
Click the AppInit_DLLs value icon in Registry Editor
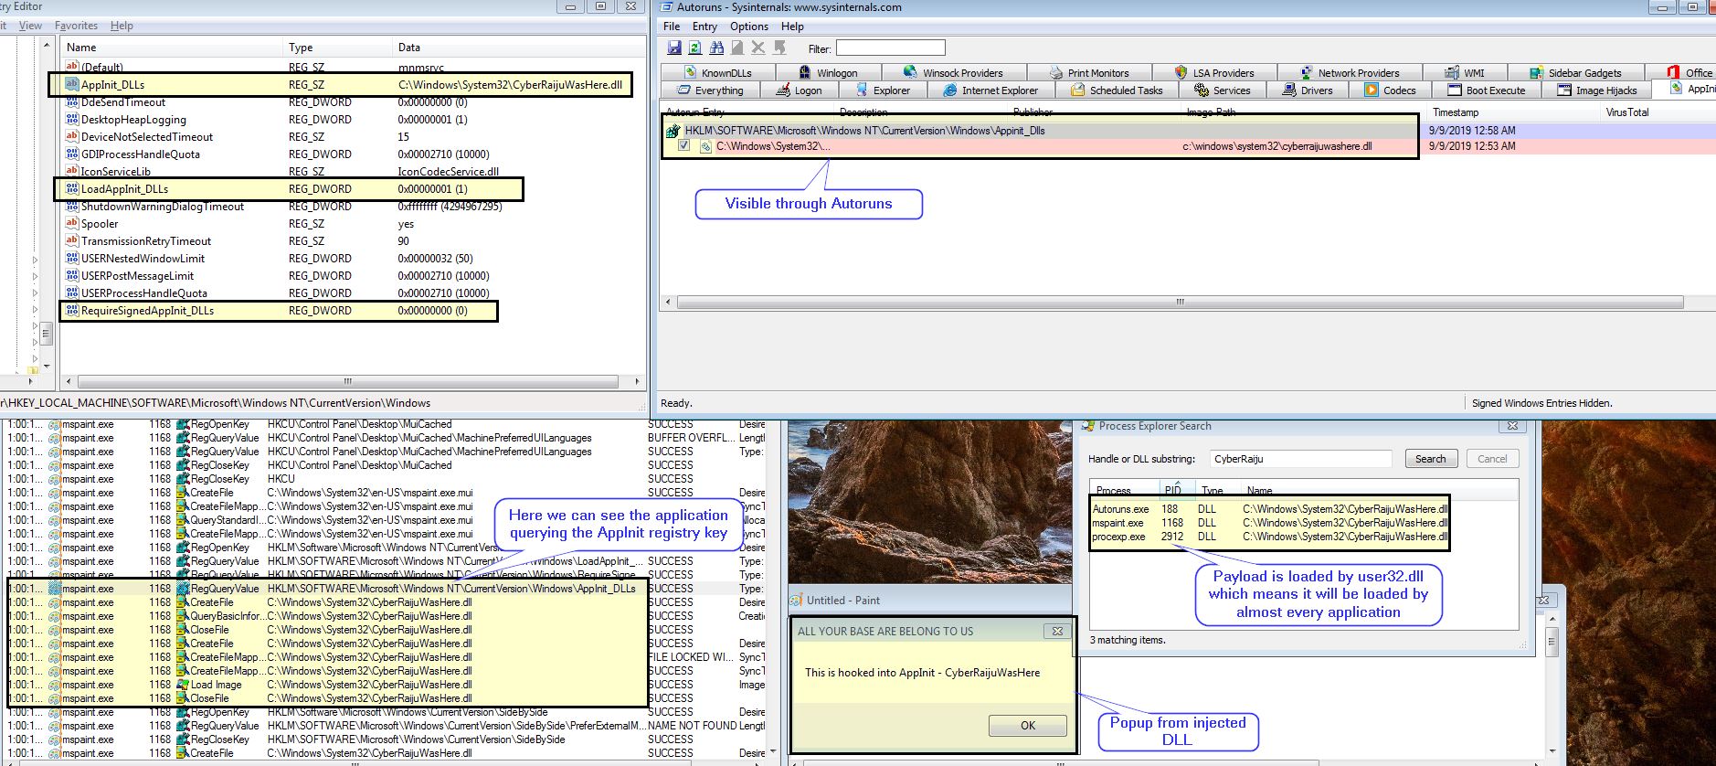tap(72, 84)
